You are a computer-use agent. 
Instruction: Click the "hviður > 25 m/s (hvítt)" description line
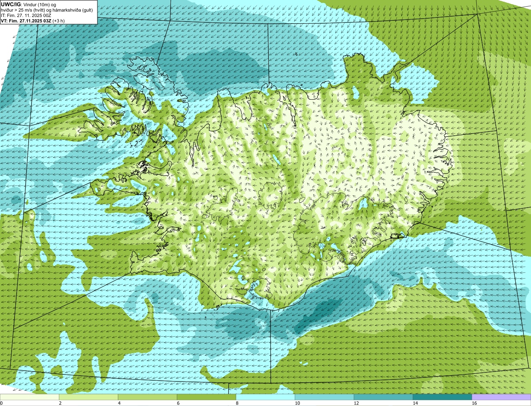pos(48,10)
